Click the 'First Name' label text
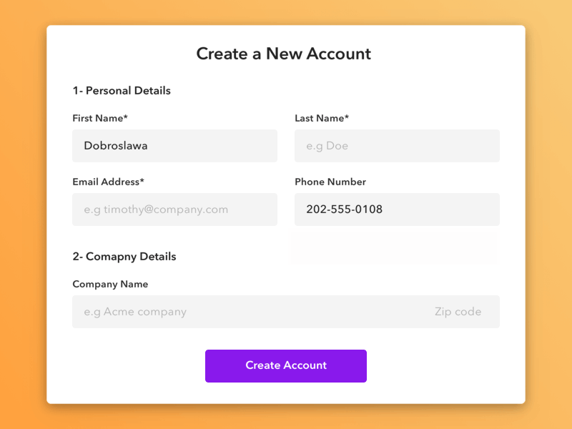572x429 pixels. [97, 118]
